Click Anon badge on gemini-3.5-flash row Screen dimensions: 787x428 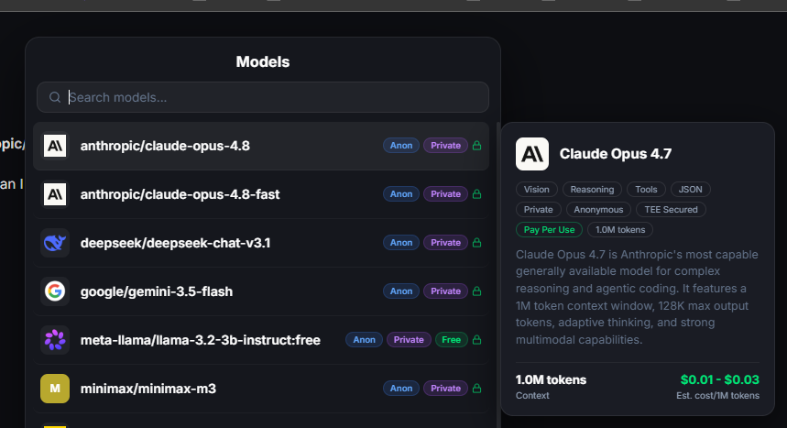[401, 291]
